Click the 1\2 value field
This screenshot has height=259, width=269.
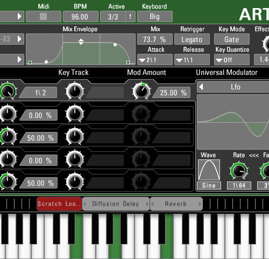point(39,93)
